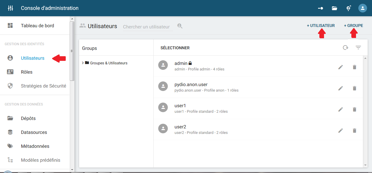The height and width of the screenshot is (173, 372).
Task: Click the refresh icon in user list
Action: pyautogui.click(x=345, y=48)
